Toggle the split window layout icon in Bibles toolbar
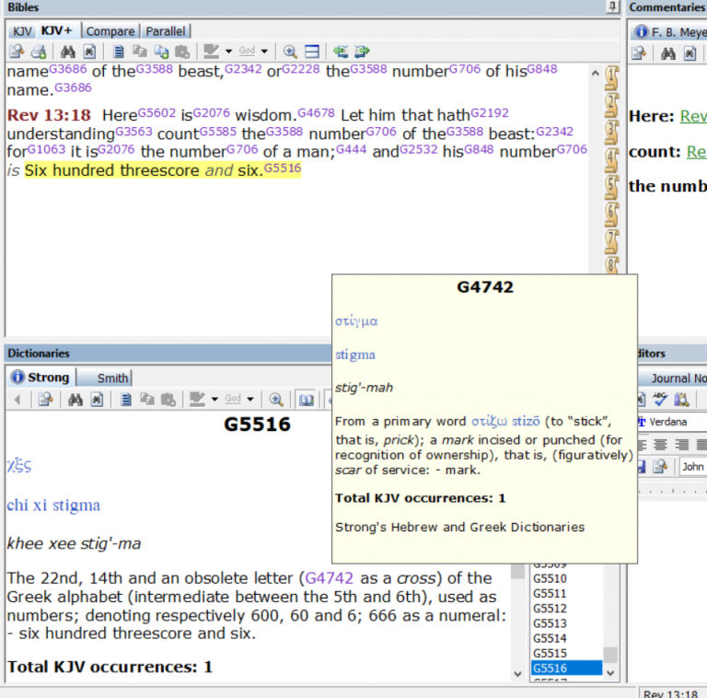 312,52
